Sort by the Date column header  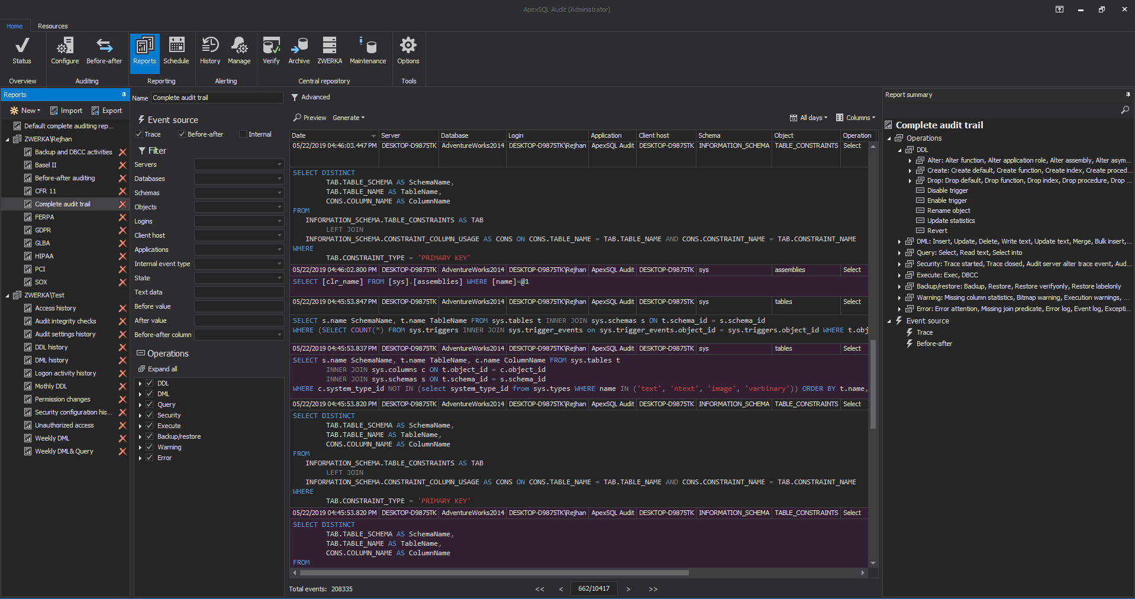[334, 135]
